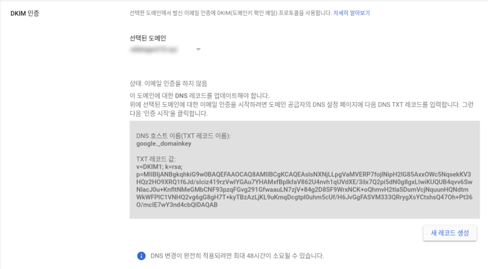Click the '인증 시작'을 클릭합니다 instruction line

(x=169, y=113)
